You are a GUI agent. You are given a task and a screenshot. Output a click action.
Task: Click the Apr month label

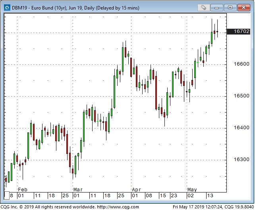[136, 190]
